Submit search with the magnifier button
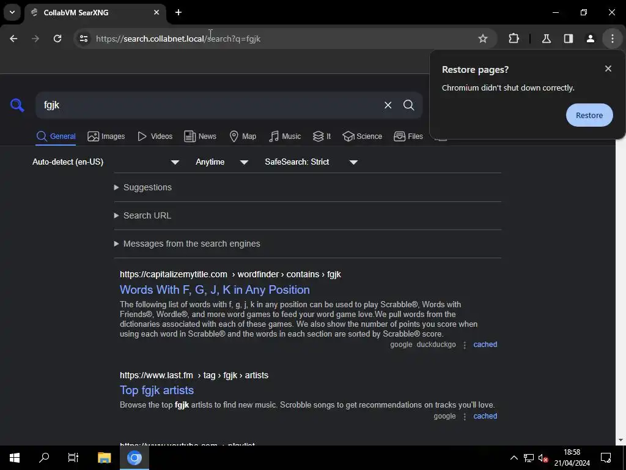Image resolution: width=626 pixels, height=470 pixels. point(408,105)
